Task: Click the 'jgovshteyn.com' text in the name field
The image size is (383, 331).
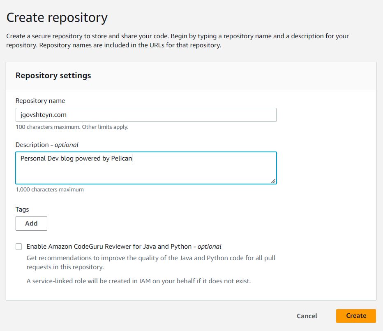Action: pyautogui.click(x=44, y=115)
